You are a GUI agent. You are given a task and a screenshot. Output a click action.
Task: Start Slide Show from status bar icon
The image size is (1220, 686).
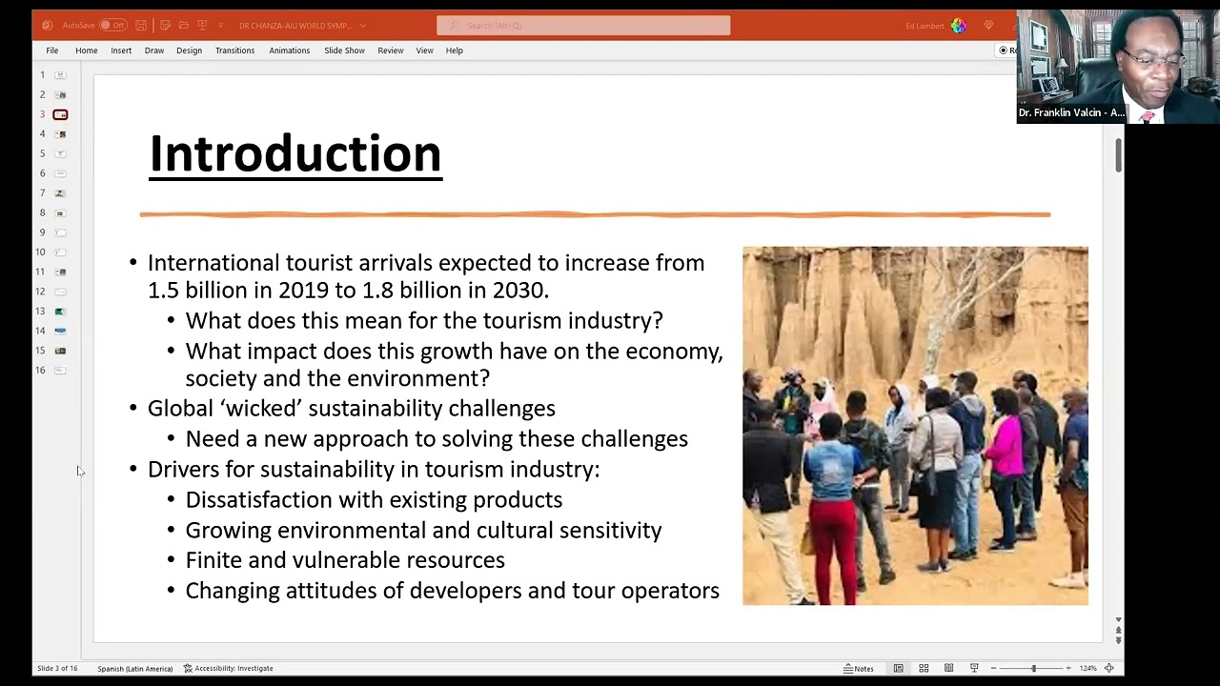(974, 668)
